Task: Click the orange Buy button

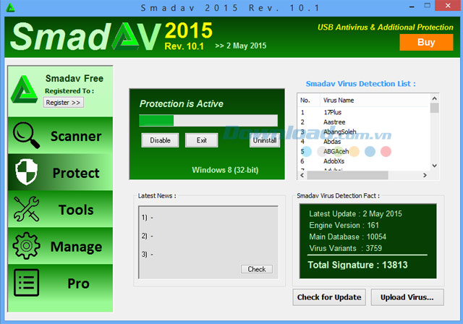Action: click(426, 42)
